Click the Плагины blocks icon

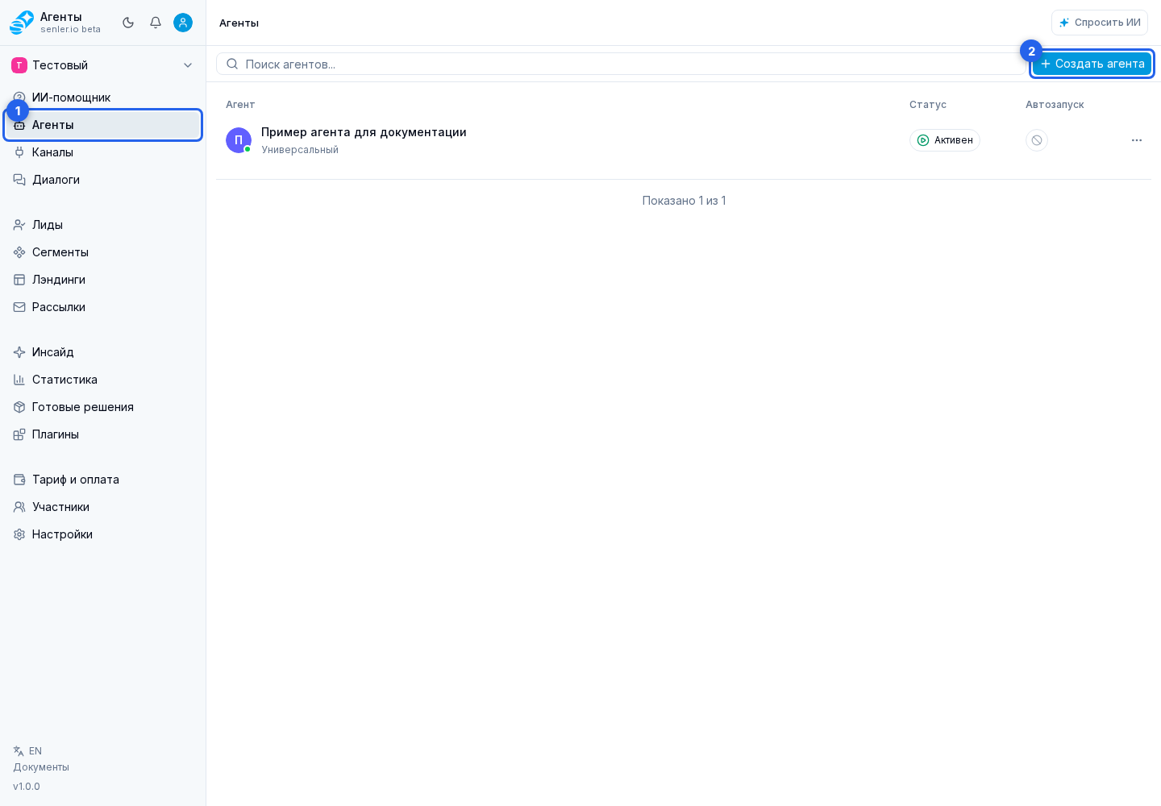[19, 434]
